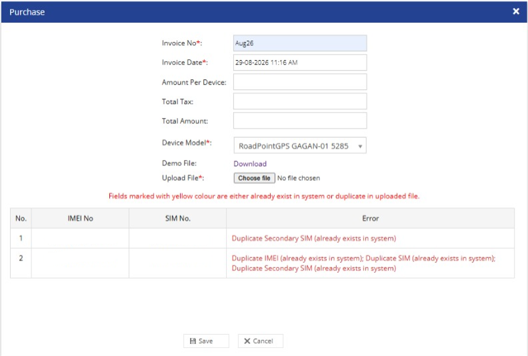Click the X icon on Cancel button
The height and width of the screenshot is (356, 528).
coord(247,341)
